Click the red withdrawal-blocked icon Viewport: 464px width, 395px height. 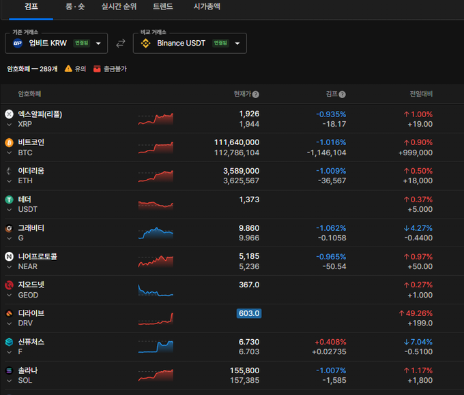[97, 69]
